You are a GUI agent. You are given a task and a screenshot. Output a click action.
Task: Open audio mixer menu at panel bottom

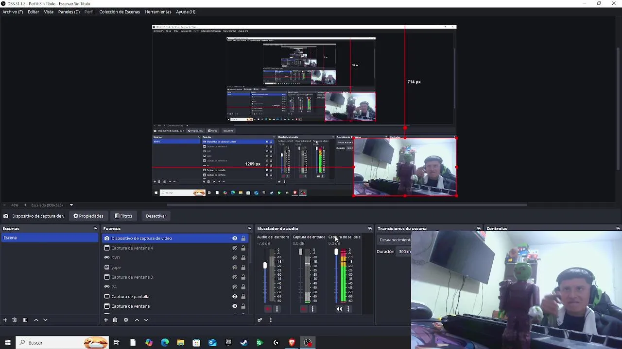(x=271, y=320)
